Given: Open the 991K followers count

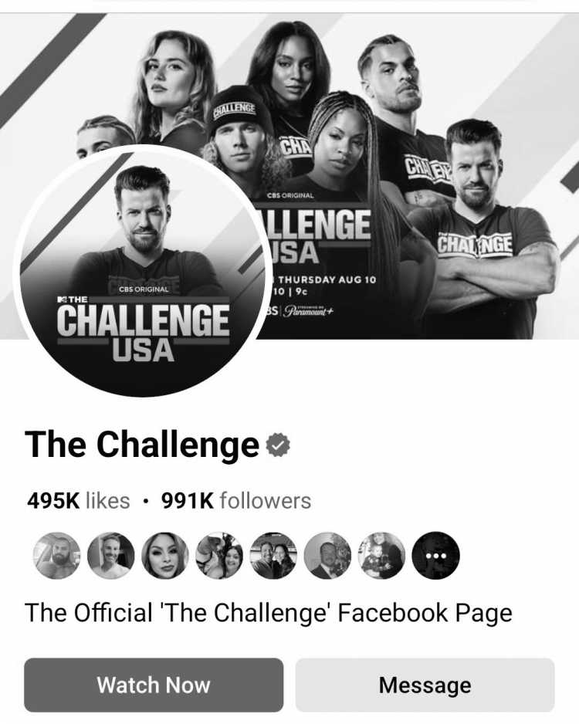Looking at the screenshot, I should [236, 501].
